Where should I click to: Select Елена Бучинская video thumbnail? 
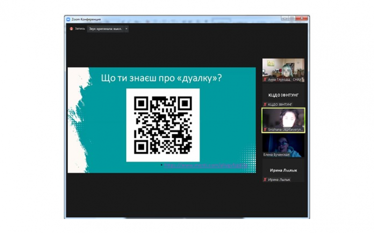click(283, 145)
